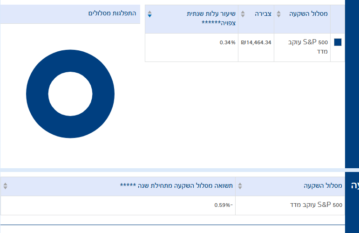This screenshot has height=233, width=359.
Task: Click עוקב מדד S&P 500 in top table
Action: click(x=308, y=47)
